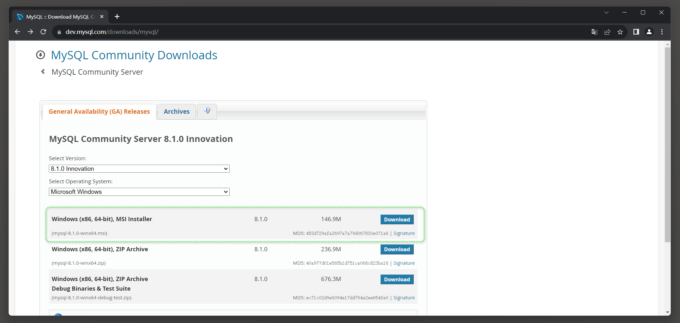
Task: Download the Debug Binaries & Test Suite ZIP
Action: (397, 279)
